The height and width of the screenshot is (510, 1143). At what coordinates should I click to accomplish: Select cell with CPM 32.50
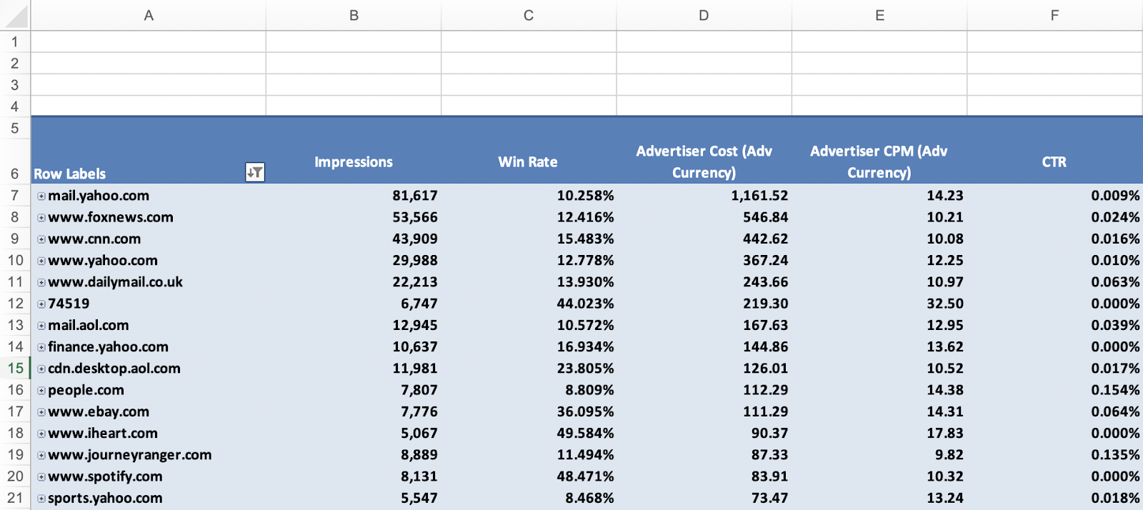coord(879,304)
